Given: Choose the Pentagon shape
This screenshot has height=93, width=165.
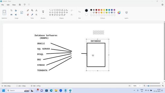Looking at the screenshot, I should (52, 12).
